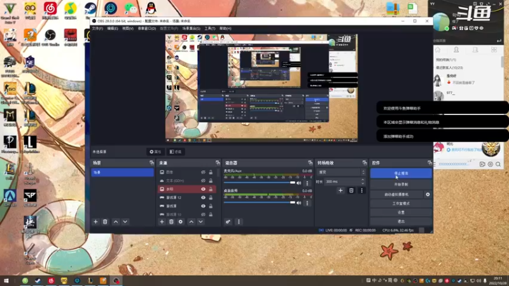The width and height of the screenshot is (509, 286).
Task: Open virtual camera settings gear icon
Action: click(x=428, y=194)
